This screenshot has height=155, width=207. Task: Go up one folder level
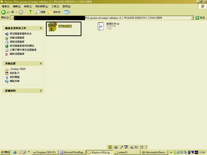(x=30, y=12)
